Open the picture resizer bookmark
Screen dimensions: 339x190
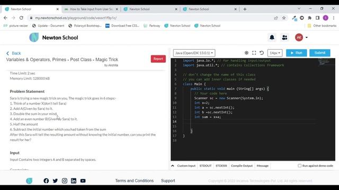[x=16, y=26]
